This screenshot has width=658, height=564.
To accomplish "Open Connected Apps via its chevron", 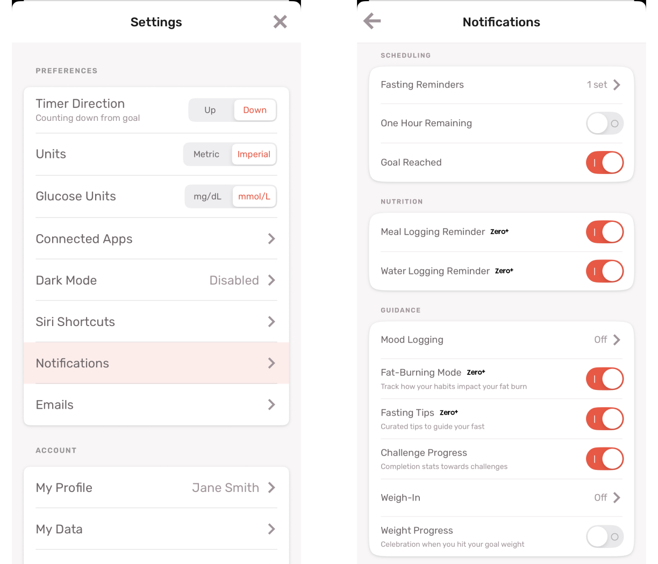I will tap(271, 239).
